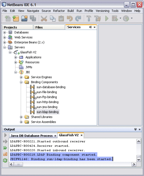Open the Versioning menu
Image resolution: width=144 pixels, height=176 pixels.
[x=102, y=11]
